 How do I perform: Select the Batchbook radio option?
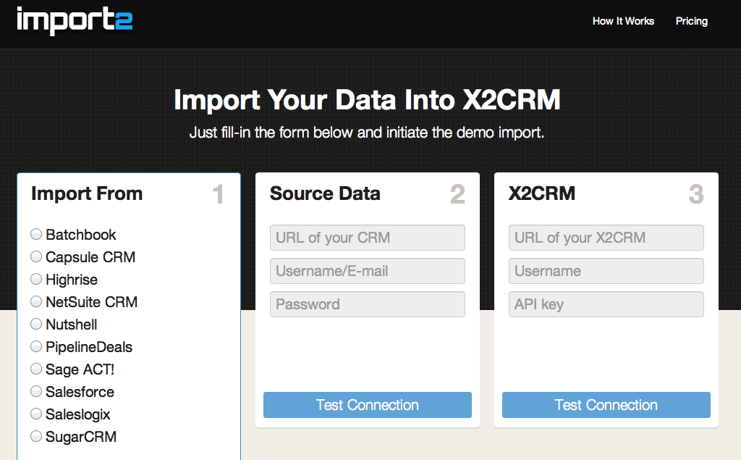click(36, 235)
